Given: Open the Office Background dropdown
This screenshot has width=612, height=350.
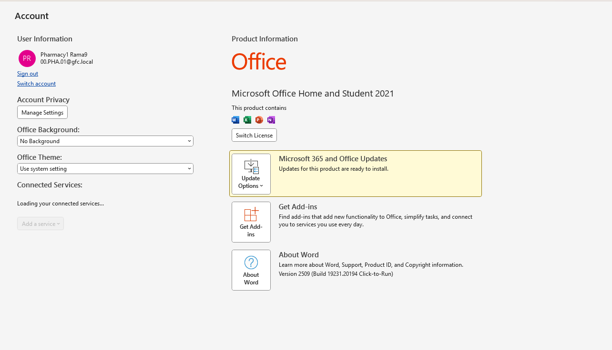Looking at the screenshot, I should (x=105, y=141).
